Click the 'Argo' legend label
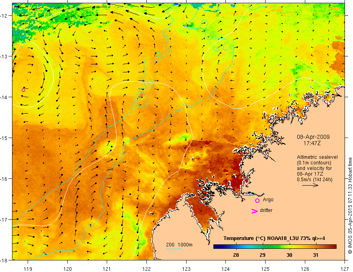353x272 pixels. pos(268,200)
